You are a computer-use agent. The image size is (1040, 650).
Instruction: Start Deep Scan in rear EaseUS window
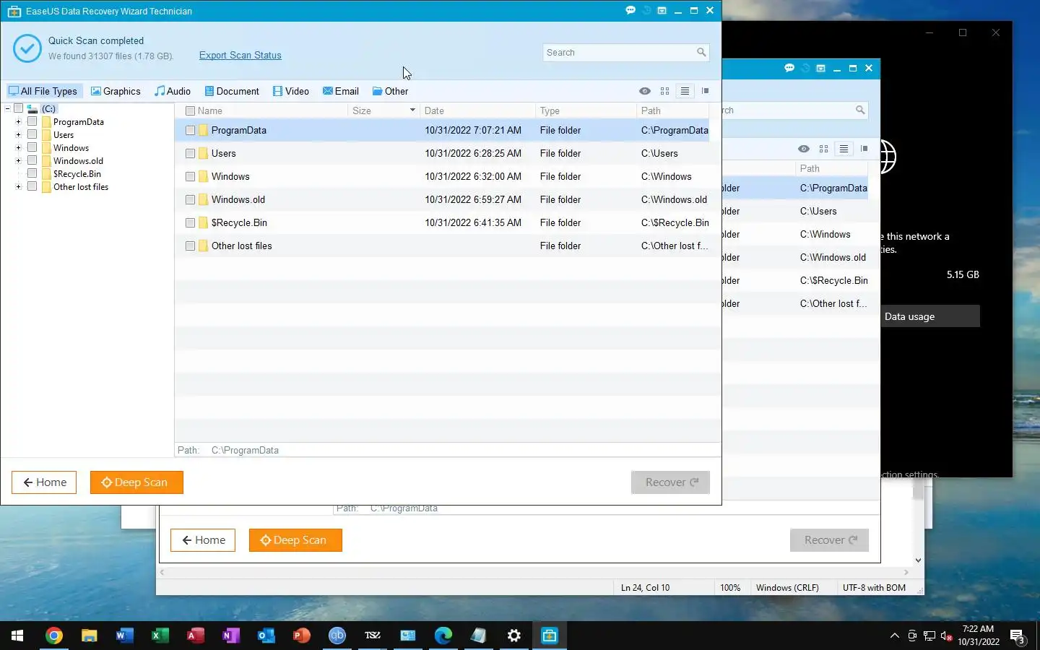pos(295,540)
